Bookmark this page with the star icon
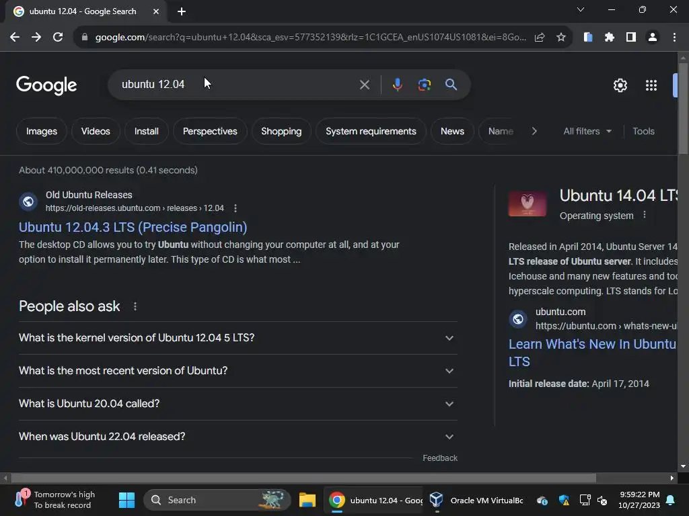Screen dimensions: 689x516 coord(561,38)
